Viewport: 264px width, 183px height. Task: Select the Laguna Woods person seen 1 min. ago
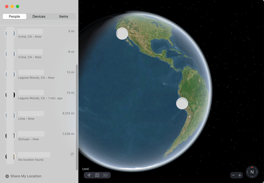(x=39, y=95)
